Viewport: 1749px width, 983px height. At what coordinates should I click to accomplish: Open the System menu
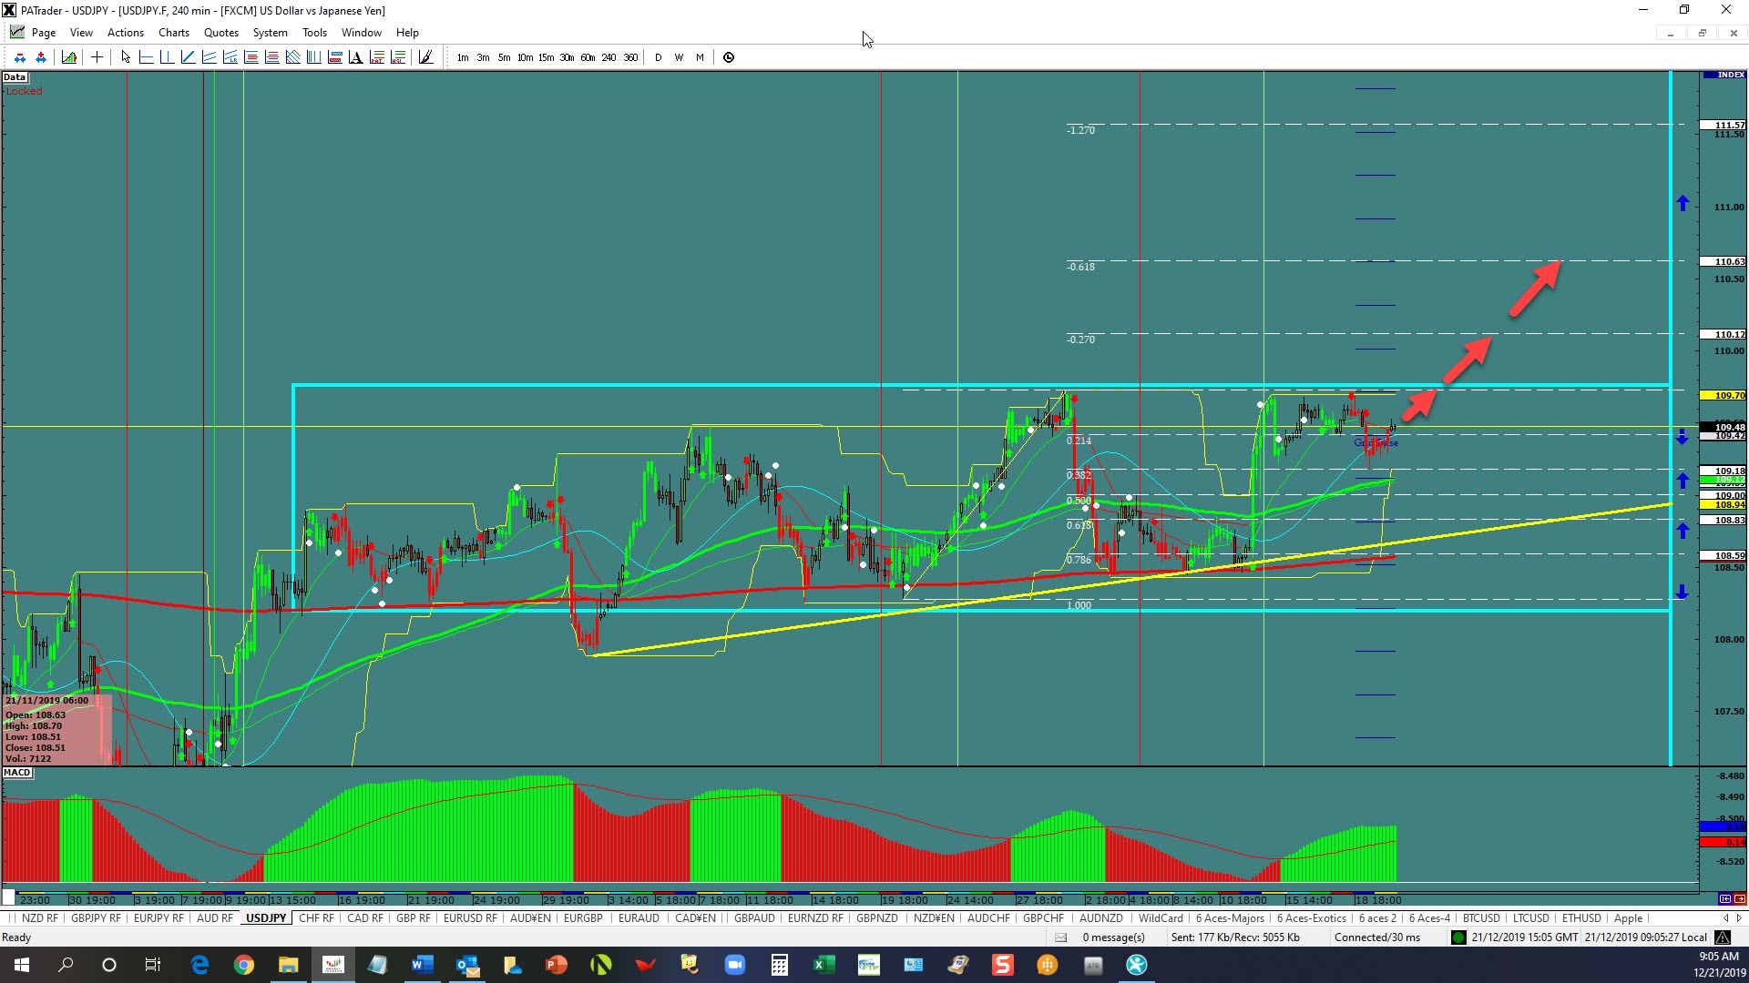pyautogui.click(x=270, y=33)
